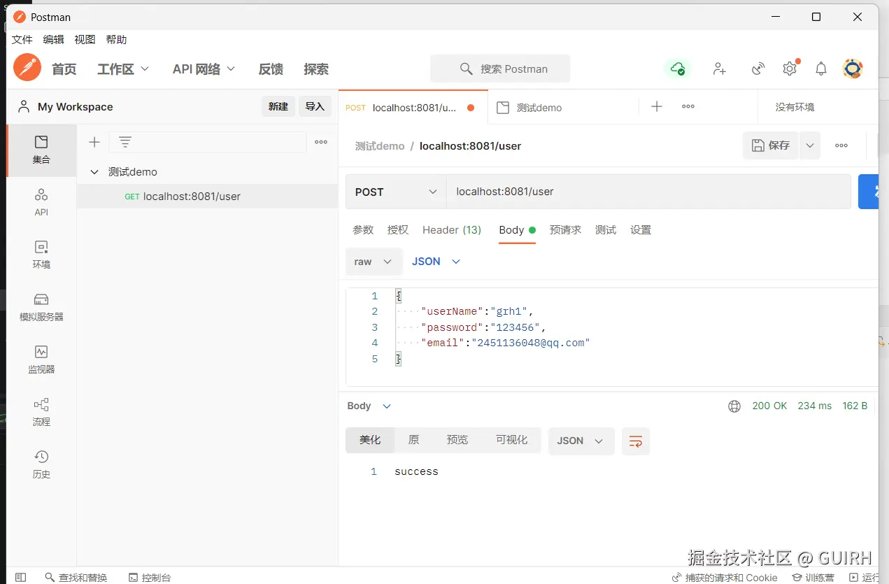Open the raw body type dropdown

374,262
